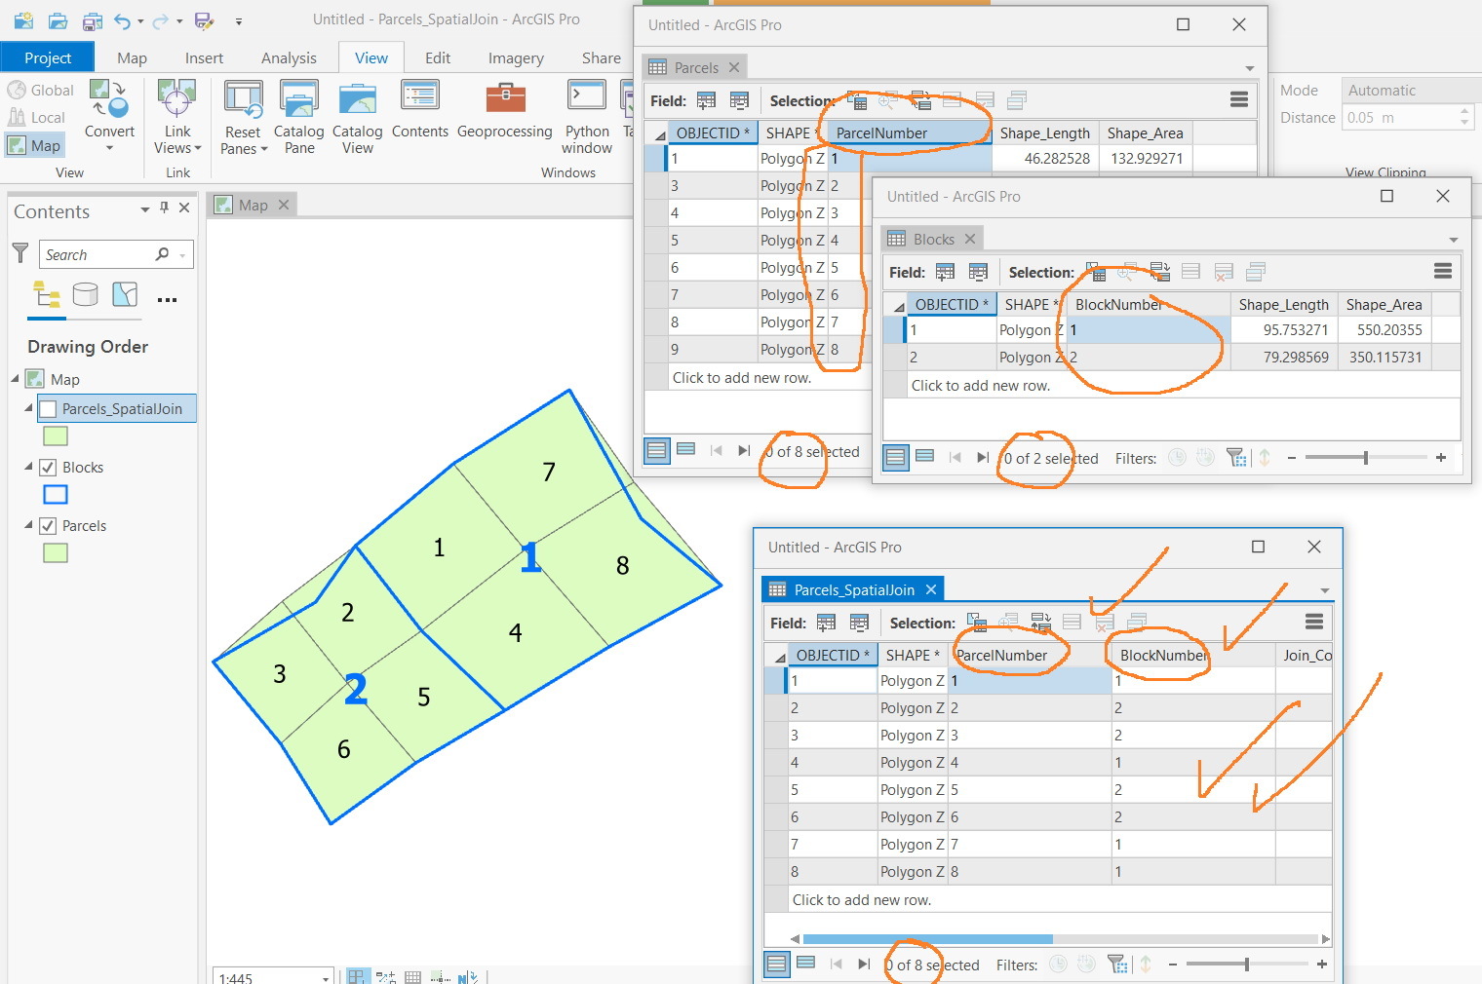Click the Filter funnel icon in Contents pane
The height and width of the screenshot is (984, 1482).
19,253
